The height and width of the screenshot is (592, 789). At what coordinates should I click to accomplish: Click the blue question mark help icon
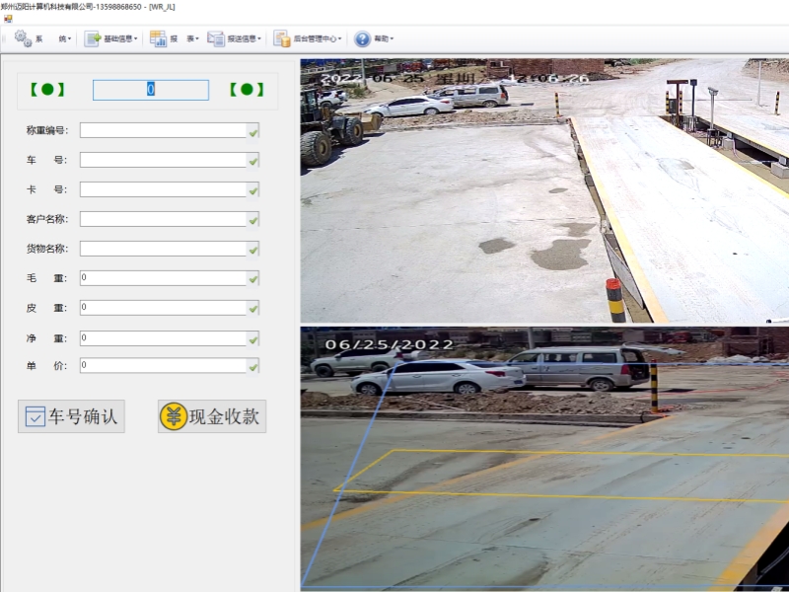click(x=362, y=38)
